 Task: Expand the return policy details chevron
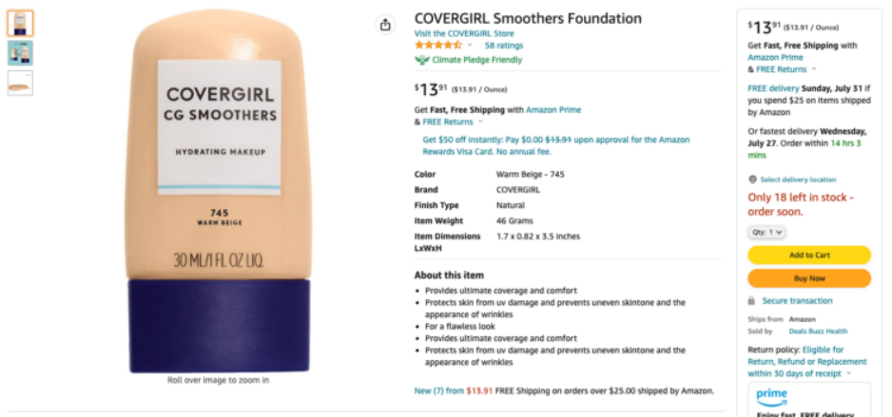[849, 373]
